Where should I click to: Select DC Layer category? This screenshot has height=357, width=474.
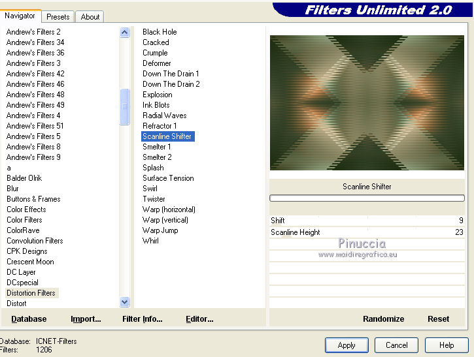[21, 272]
